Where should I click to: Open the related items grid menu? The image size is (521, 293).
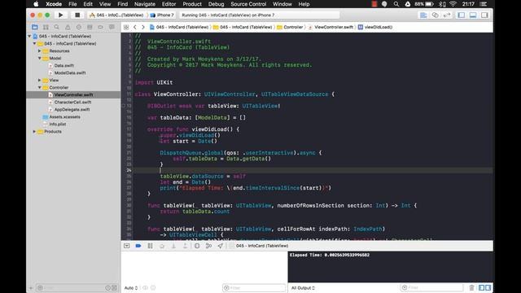126,27
